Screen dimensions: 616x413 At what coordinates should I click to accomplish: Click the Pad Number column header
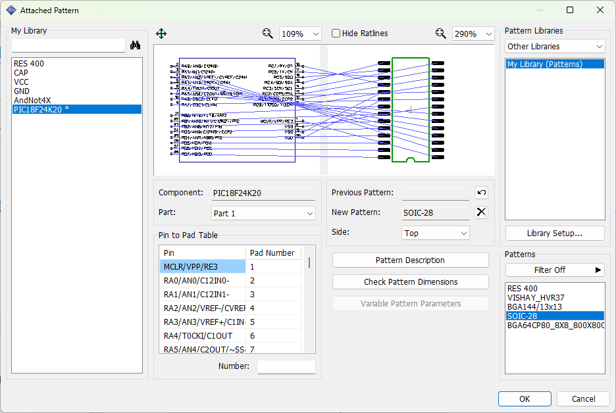click(273, 253)
